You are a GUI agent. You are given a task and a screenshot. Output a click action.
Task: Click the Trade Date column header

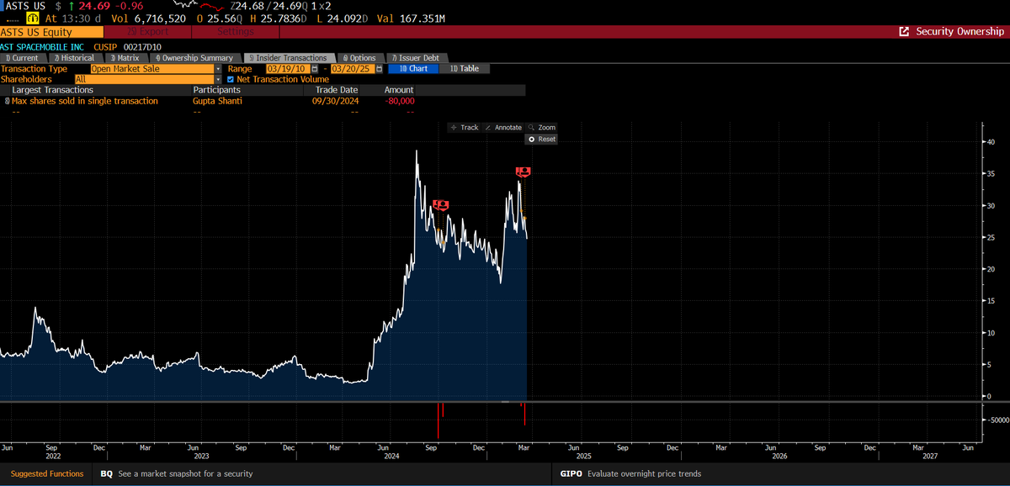pos(337,90)
